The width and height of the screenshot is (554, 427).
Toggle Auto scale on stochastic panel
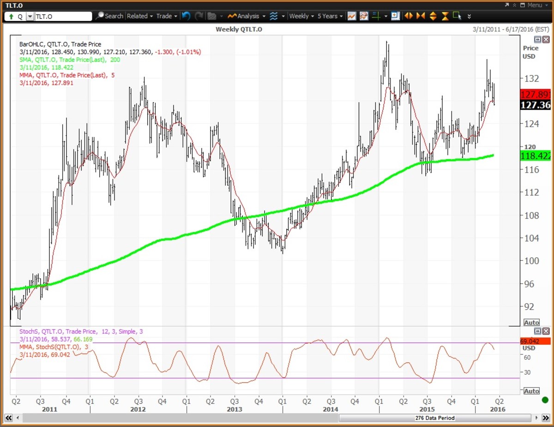click(531, 391)
